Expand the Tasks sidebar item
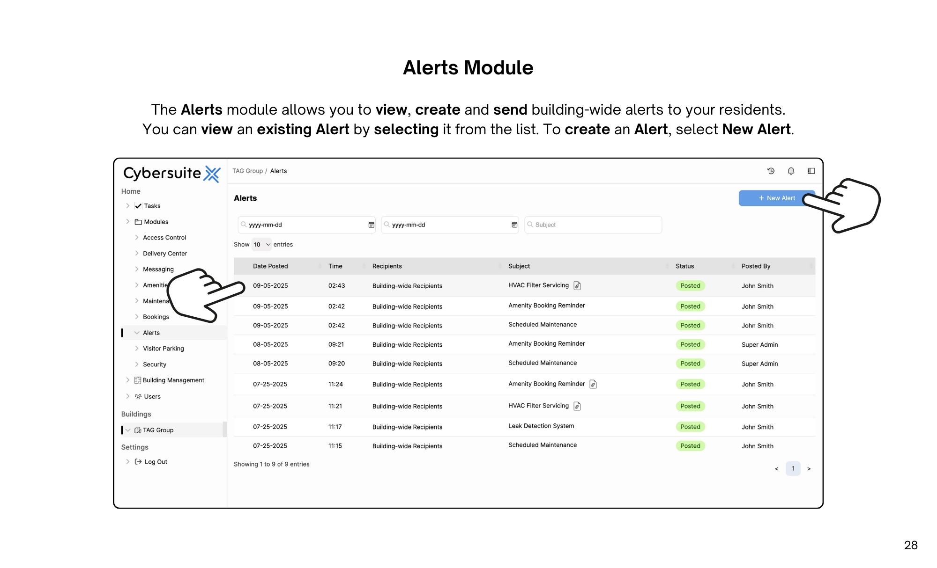 tap(152, 206)
